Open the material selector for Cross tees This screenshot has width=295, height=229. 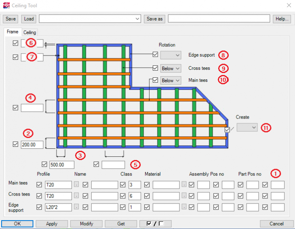pyautogui.click(x=184, y=196)
